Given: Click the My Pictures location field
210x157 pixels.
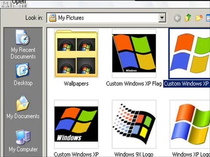Looking at the screenshot, I should 106,18.
